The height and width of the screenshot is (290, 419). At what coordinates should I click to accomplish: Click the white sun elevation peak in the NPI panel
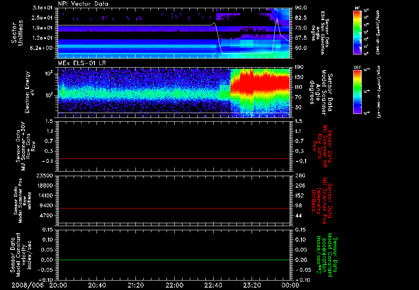tap(277, 19)
